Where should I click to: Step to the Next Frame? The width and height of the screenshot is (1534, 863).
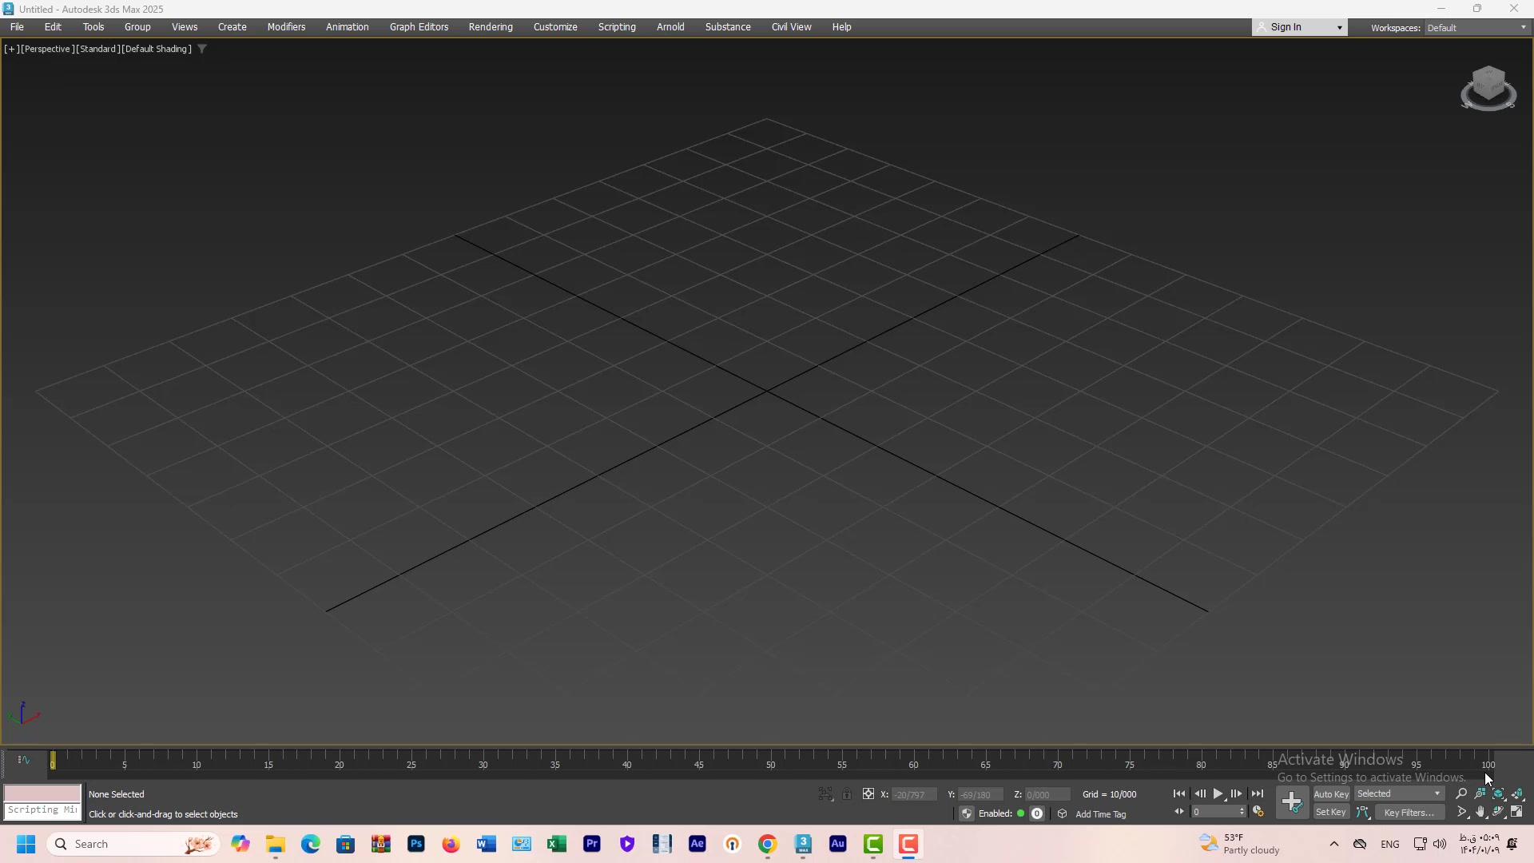1237,793
